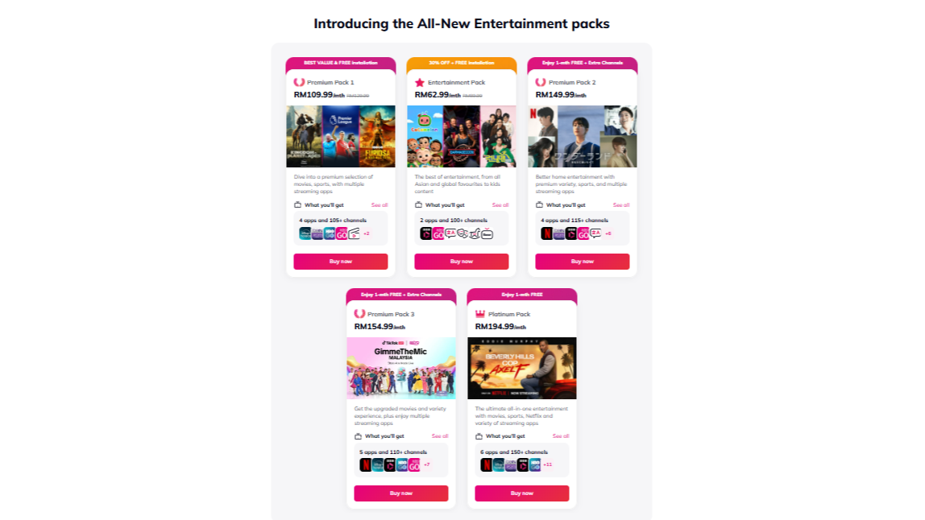Click the Beverly Hills Cop Axel F banner
The width and height of the screenshot is (925, 520).
[x=522, y=369]
